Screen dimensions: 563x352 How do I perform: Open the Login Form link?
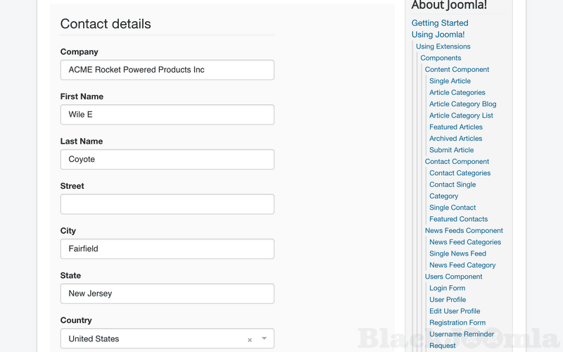point(447,288)
